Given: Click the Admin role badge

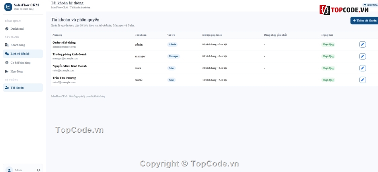Looking at the screenshot, I should point(172,44).
